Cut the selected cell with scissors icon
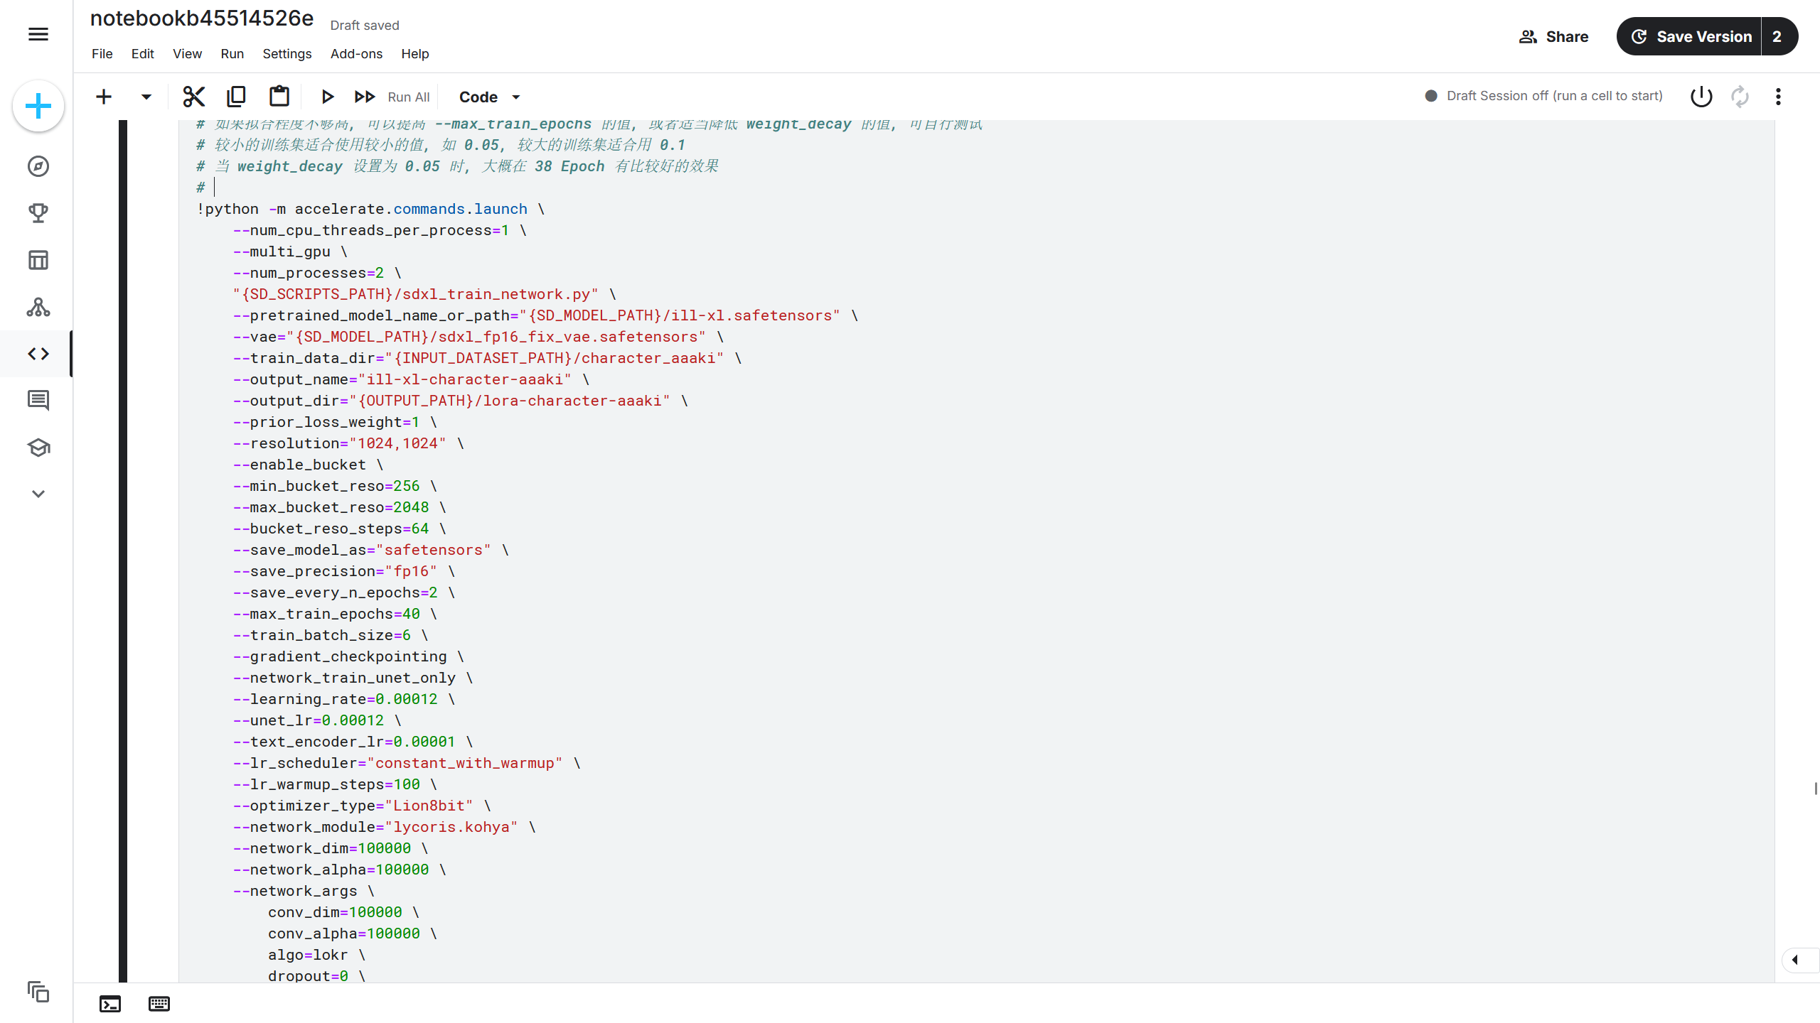The image size is (1820, 1023). [193, 97]
